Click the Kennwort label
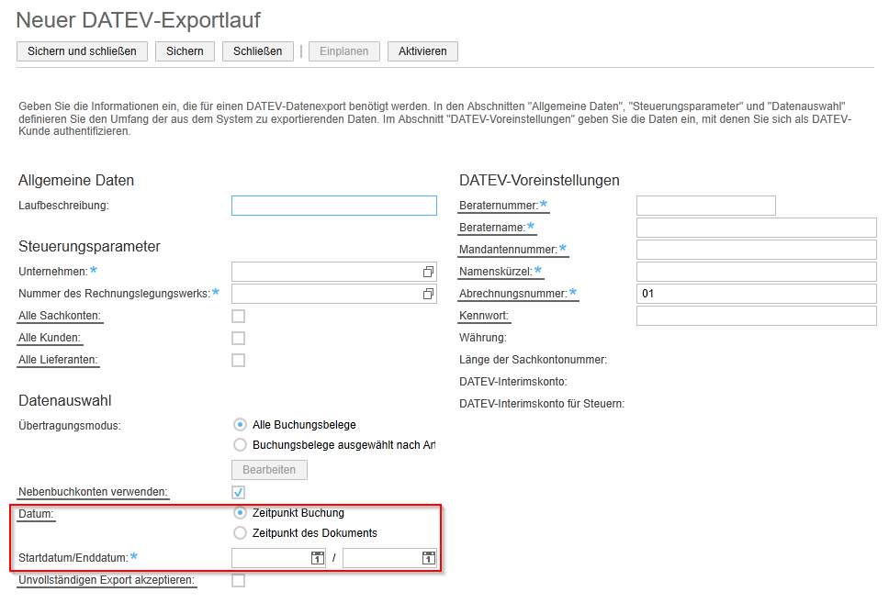The width and height of the screenshot is (889, 603). pos(484,316)
